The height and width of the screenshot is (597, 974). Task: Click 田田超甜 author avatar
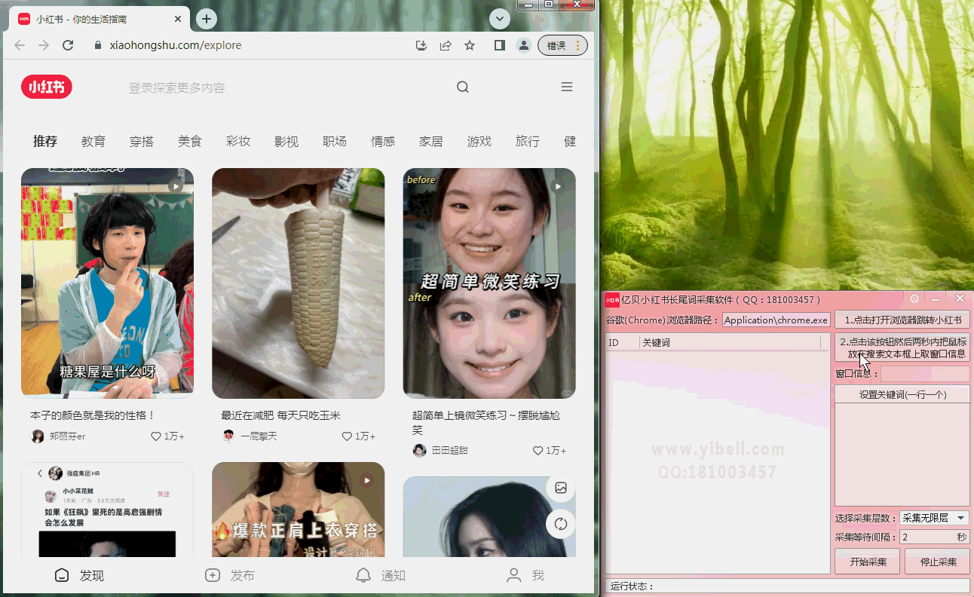pyautogui.click(x=419, y=451)
